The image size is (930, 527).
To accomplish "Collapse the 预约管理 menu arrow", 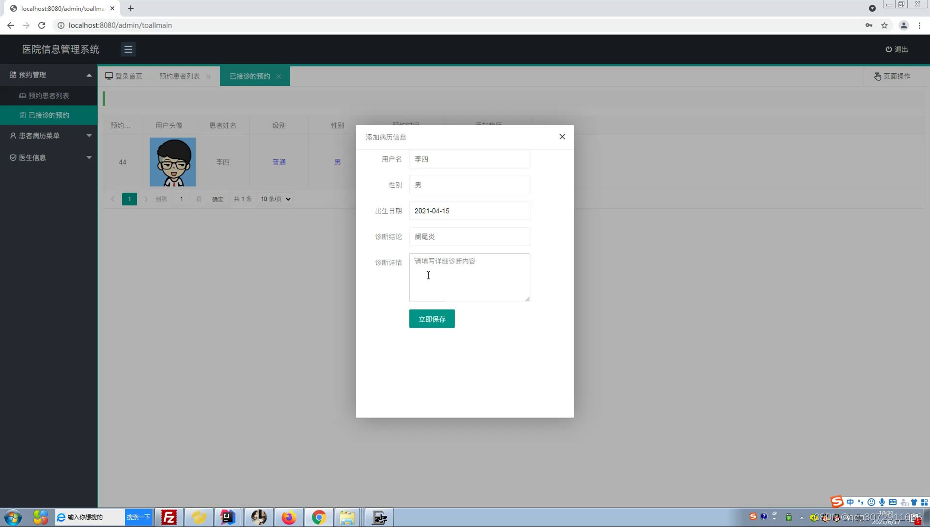I will click(89, 75).
